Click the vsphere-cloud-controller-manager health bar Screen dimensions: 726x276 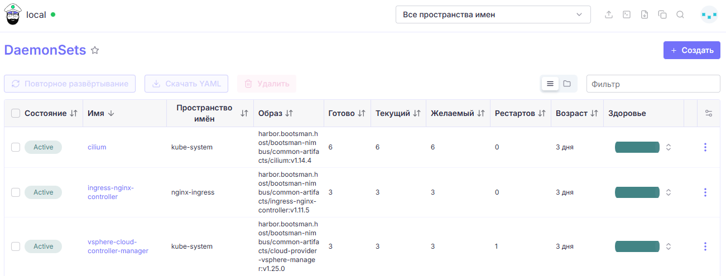click(x=637, y=246)
